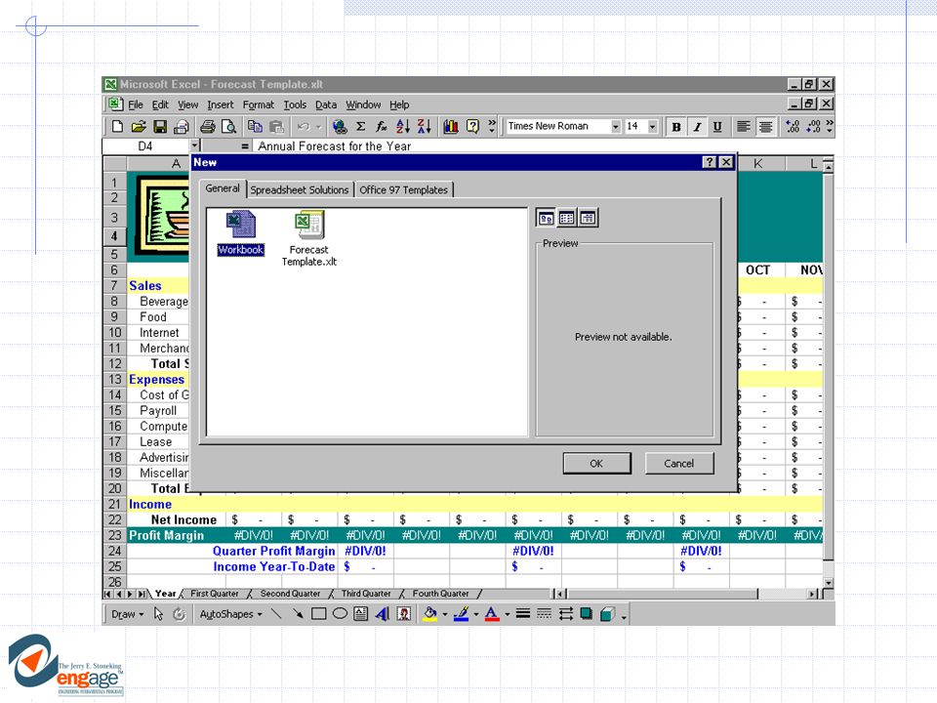The width and height of the screenshot is (937, 703).
Task: Click the Print Preview icon
Action: tap(228, 126)
